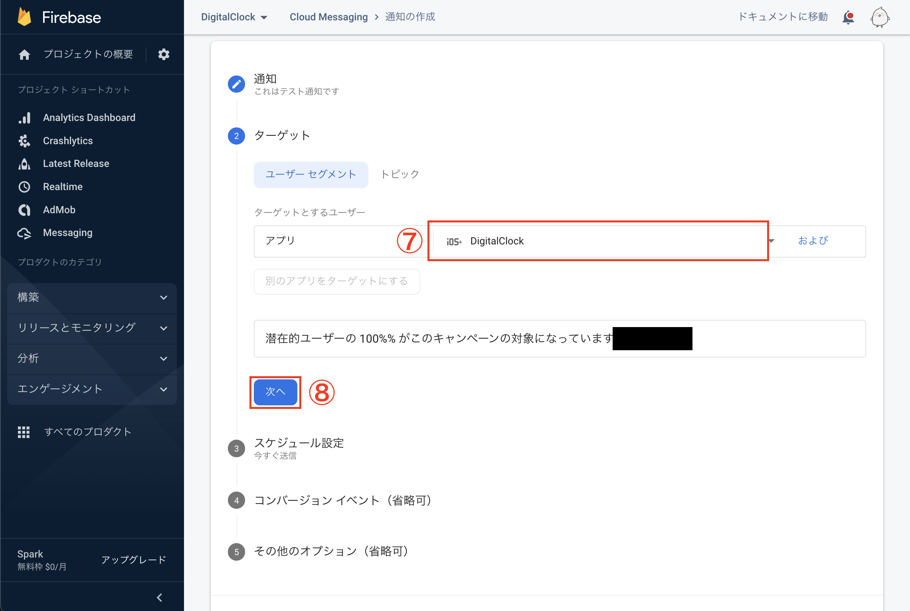Screen dimensions: 910x611
Task: Switch targeting to トピック
Action: coord(400,174)
